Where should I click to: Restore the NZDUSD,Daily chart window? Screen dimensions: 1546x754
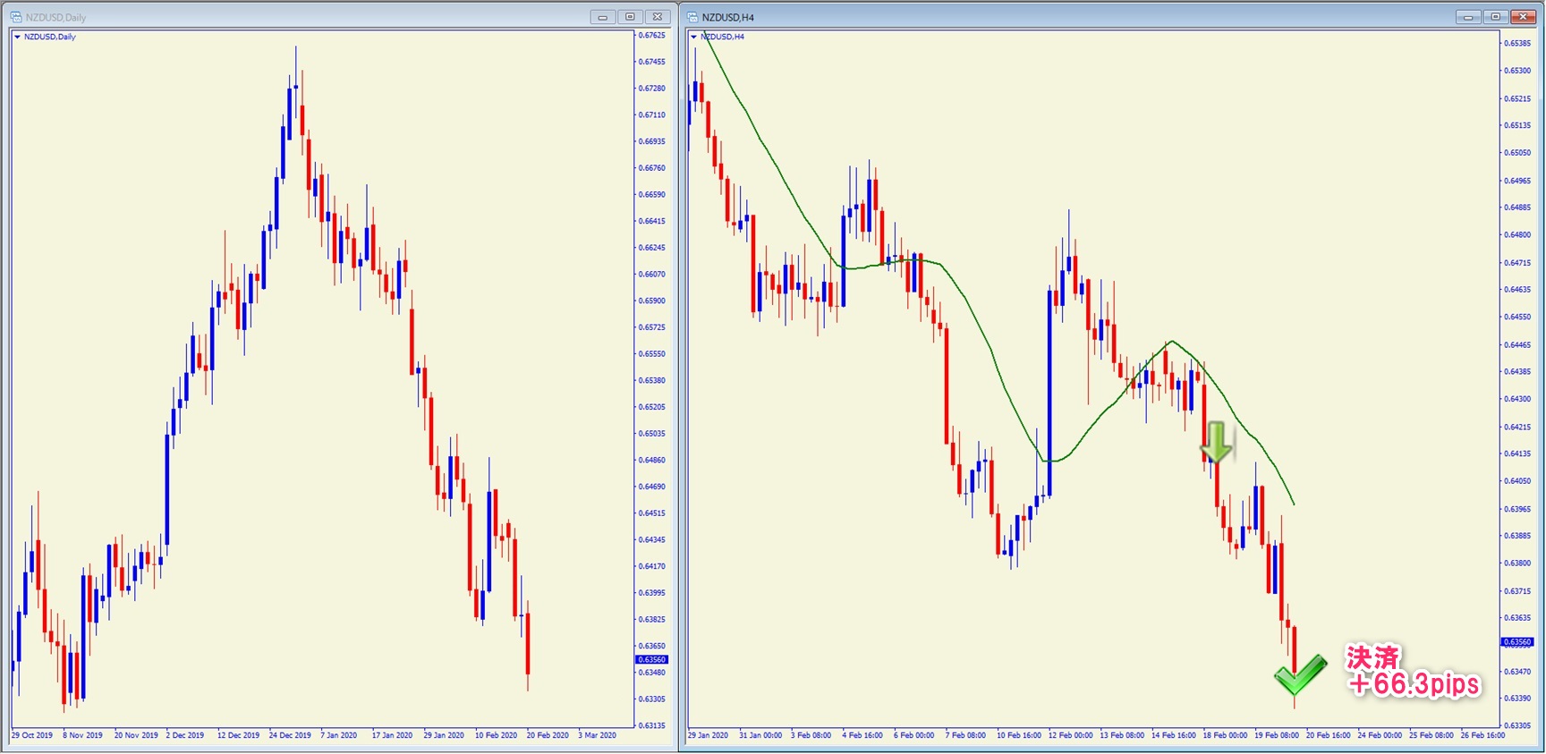coord(630,17)
